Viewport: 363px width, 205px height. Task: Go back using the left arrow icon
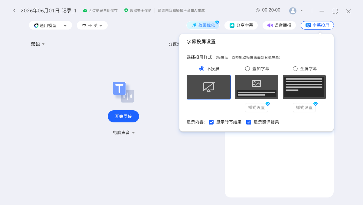tap(14, 11)
